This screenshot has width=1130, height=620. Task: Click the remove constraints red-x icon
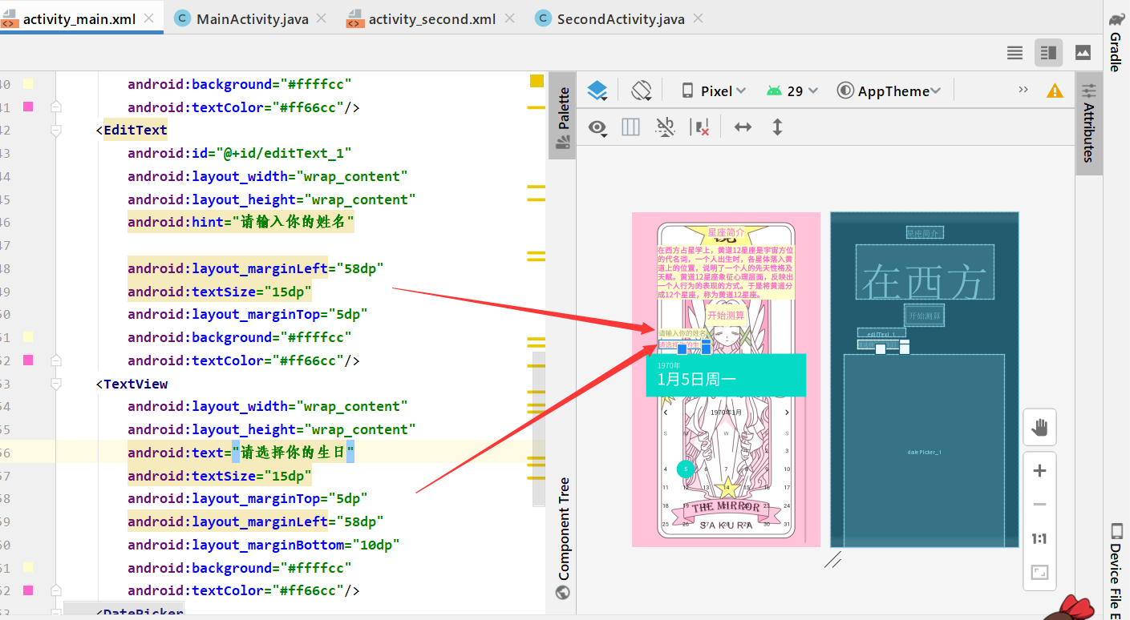(699, 127)
